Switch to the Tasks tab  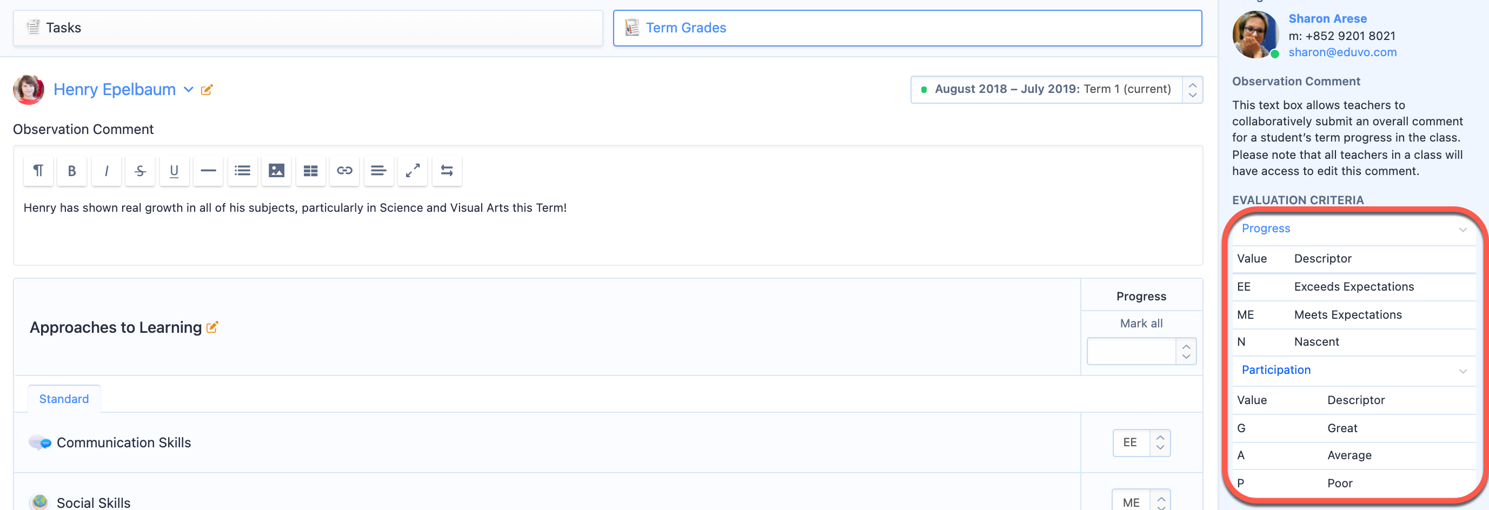click(x=308, y=28)
